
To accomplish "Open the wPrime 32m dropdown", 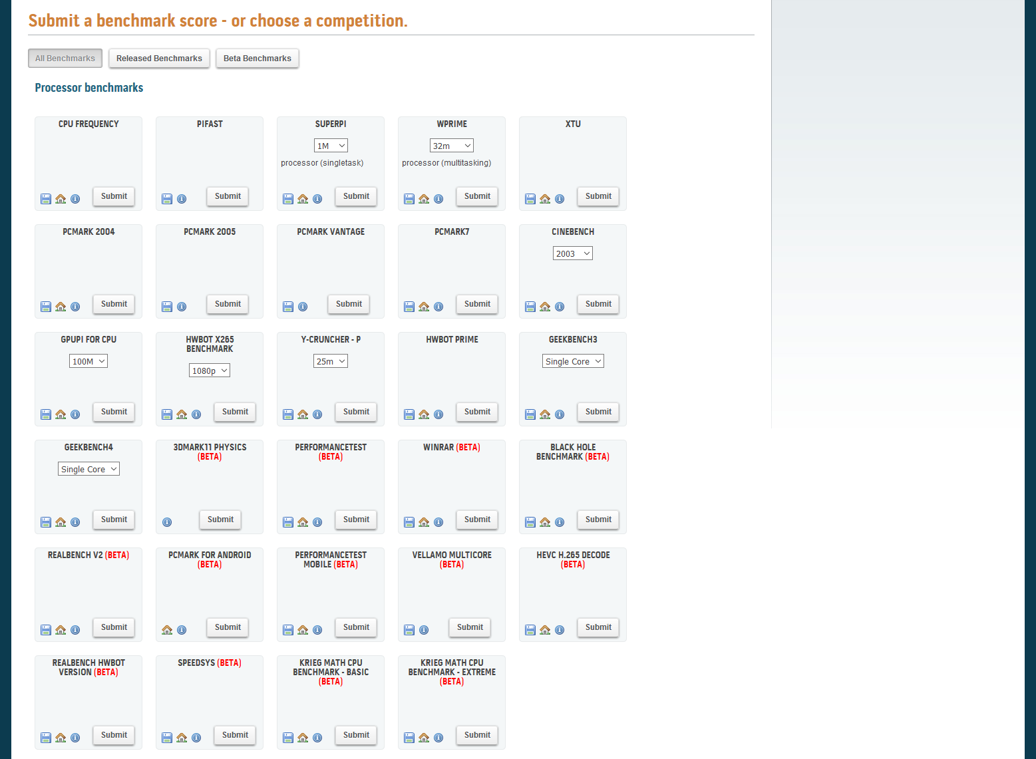I will coord(452,146).
